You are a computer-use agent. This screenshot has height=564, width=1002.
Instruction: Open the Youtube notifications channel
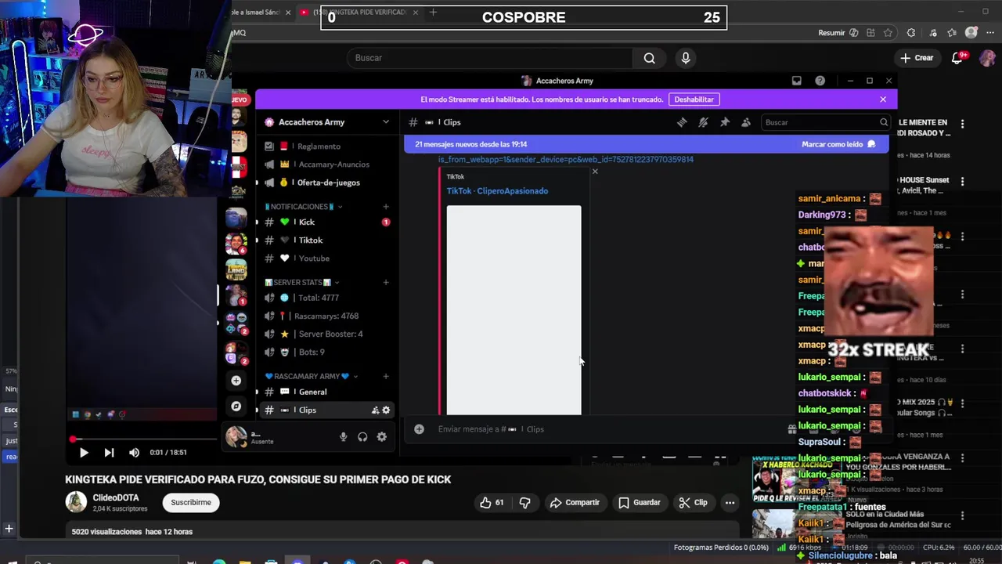[x=326, y=258]
